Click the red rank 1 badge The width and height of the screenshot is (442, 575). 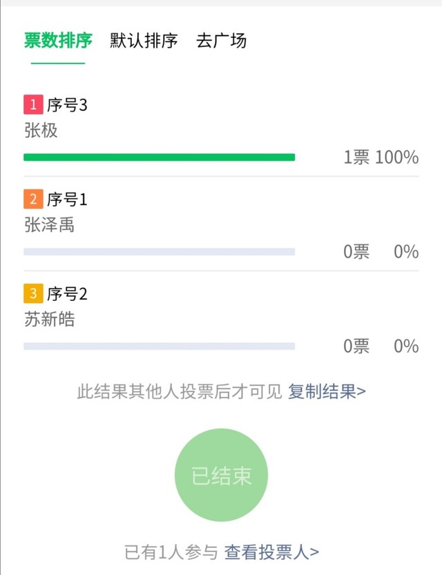[x=33, y=105]
